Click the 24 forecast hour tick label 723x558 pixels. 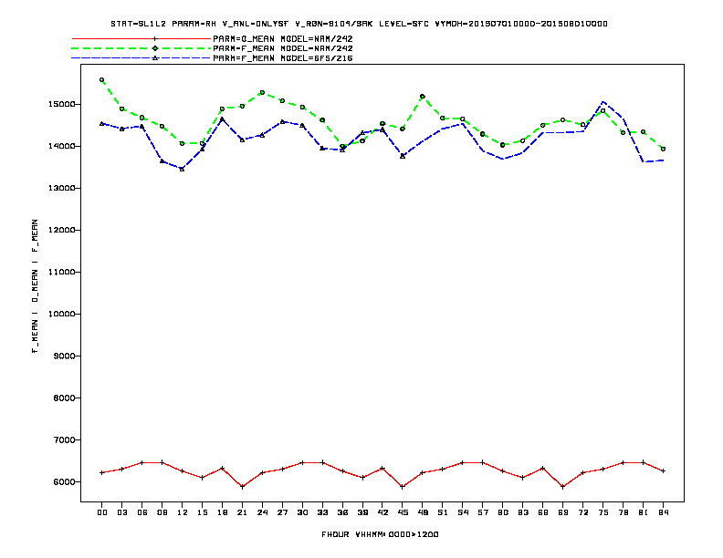pyautogui.click(x=262, y=512)
